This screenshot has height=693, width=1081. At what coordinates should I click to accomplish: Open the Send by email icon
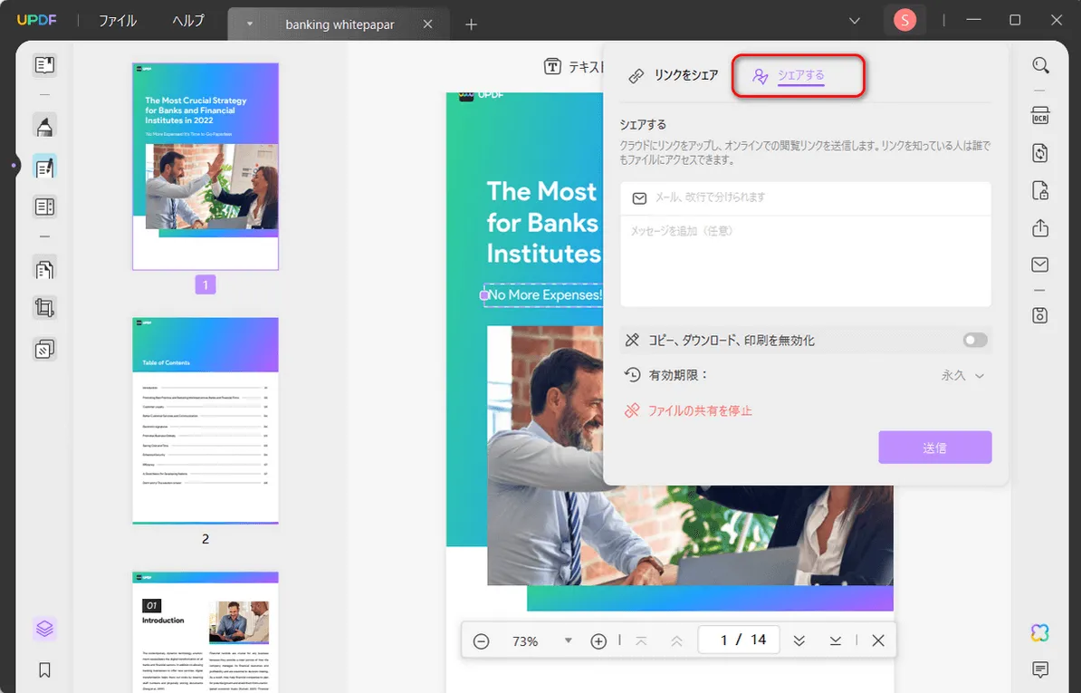(x=1040, y=265)
